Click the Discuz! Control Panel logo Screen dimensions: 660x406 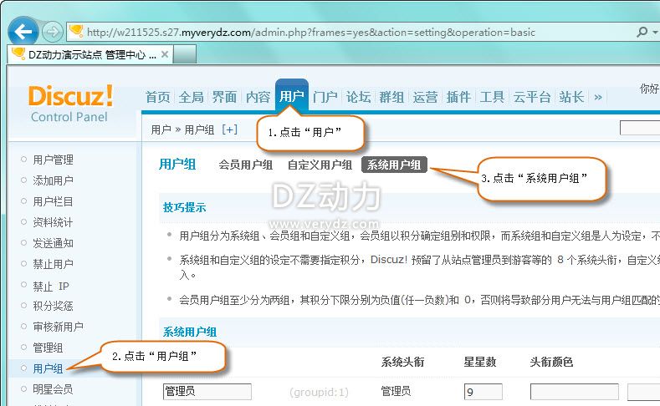pos(70,103)
